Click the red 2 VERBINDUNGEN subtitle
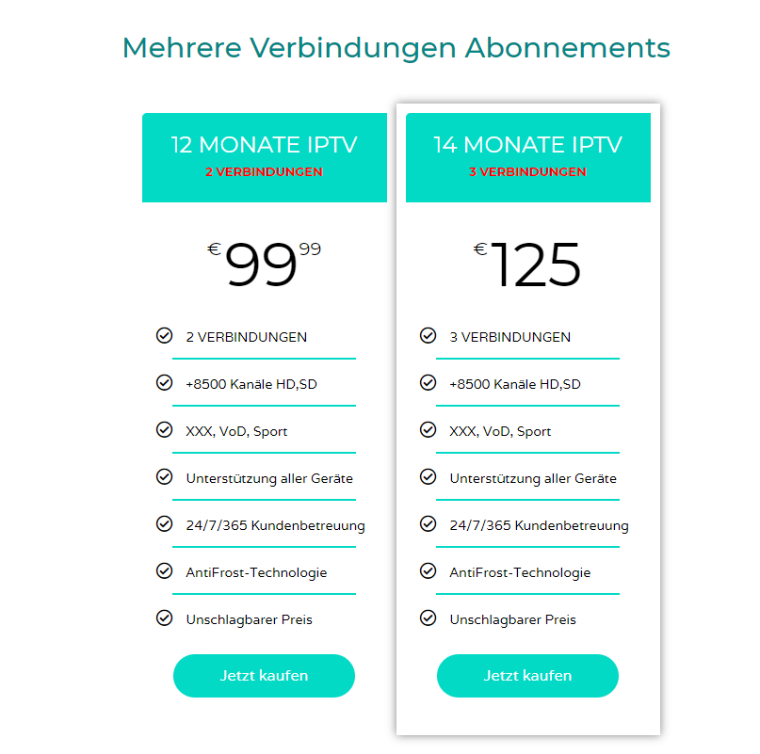 click(264, 172)
